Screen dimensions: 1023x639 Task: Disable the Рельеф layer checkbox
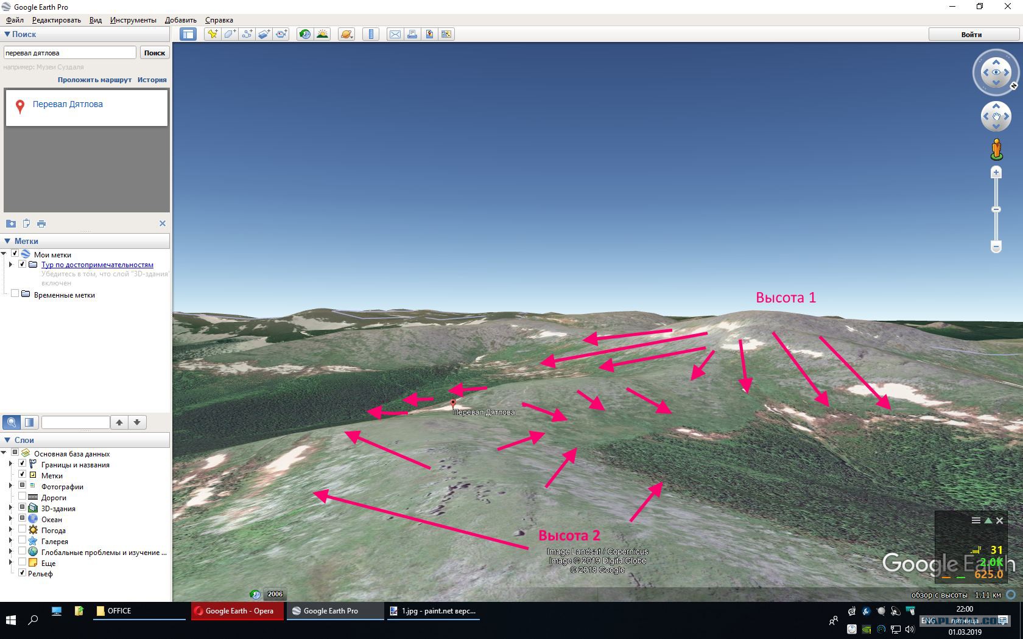pos(23,573)
